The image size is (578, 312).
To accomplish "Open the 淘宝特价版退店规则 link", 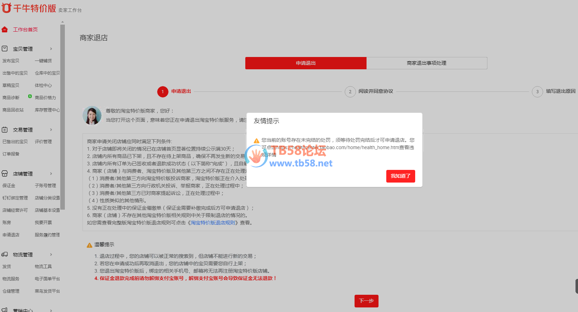I will pos(213,223).
